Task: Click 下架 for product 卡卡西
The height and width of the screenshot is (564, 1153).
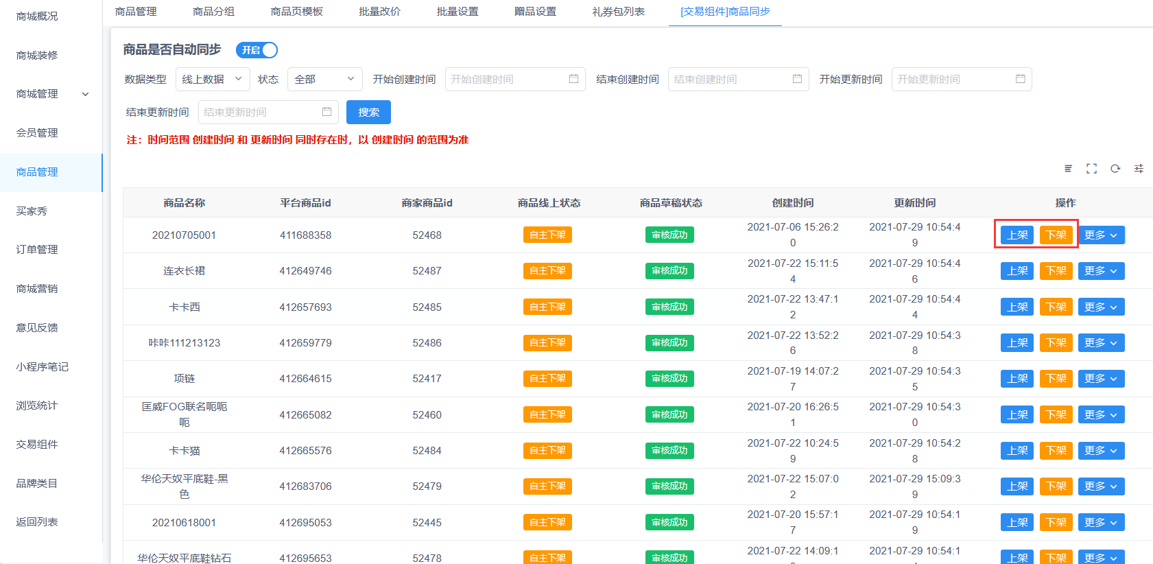Action: (x=1056, y=307)
